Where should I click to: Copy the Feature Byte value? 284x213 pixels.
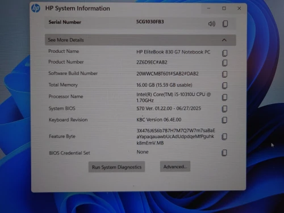tap(224, 137)
